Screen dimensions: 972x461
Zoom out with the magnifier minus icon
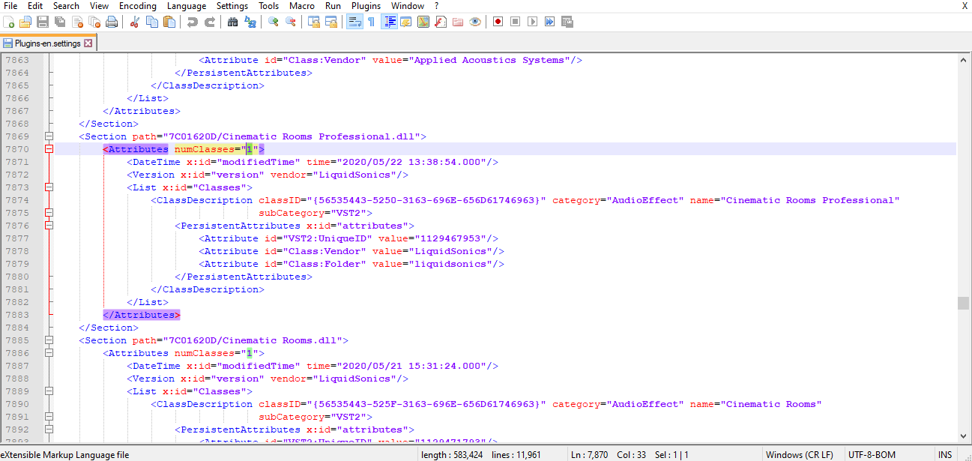pyautogui.click(x=291, y=22)
